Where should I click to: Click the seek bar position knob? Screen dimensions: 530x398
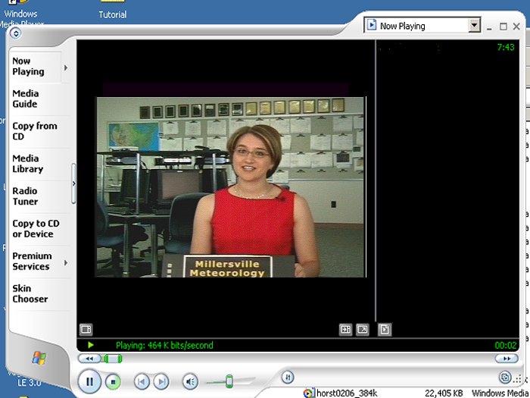[113, 359]
